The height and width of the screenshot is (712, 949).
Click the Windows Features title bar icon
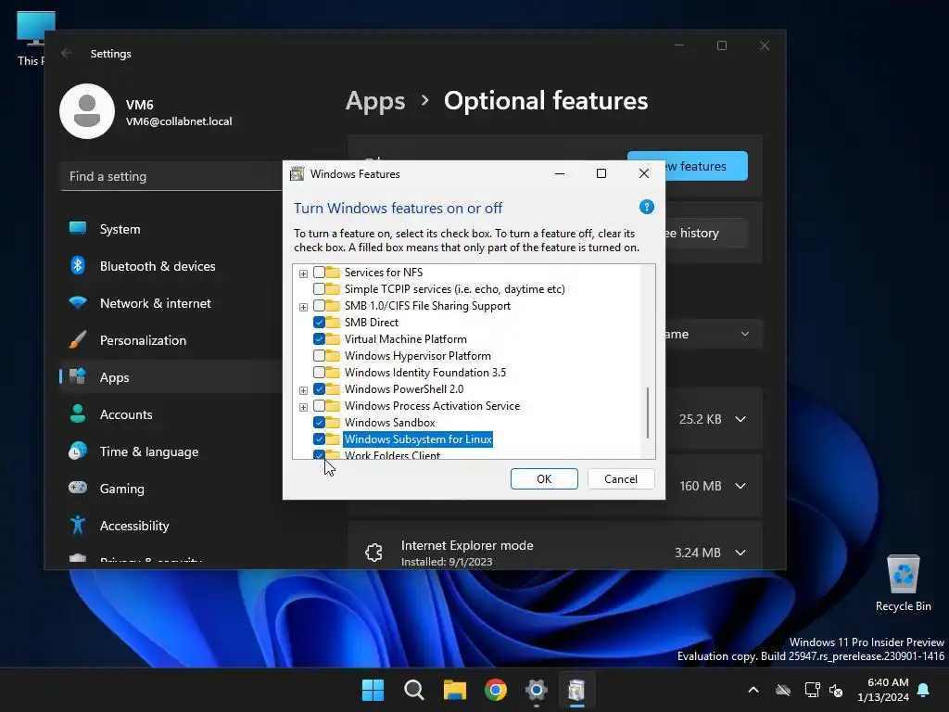coord(297,173)
